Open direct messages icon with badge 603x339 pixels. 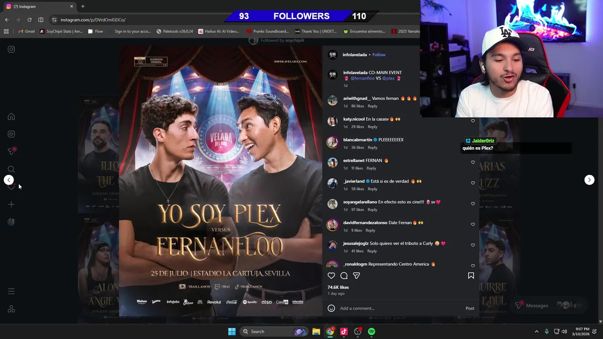(11, 151)
